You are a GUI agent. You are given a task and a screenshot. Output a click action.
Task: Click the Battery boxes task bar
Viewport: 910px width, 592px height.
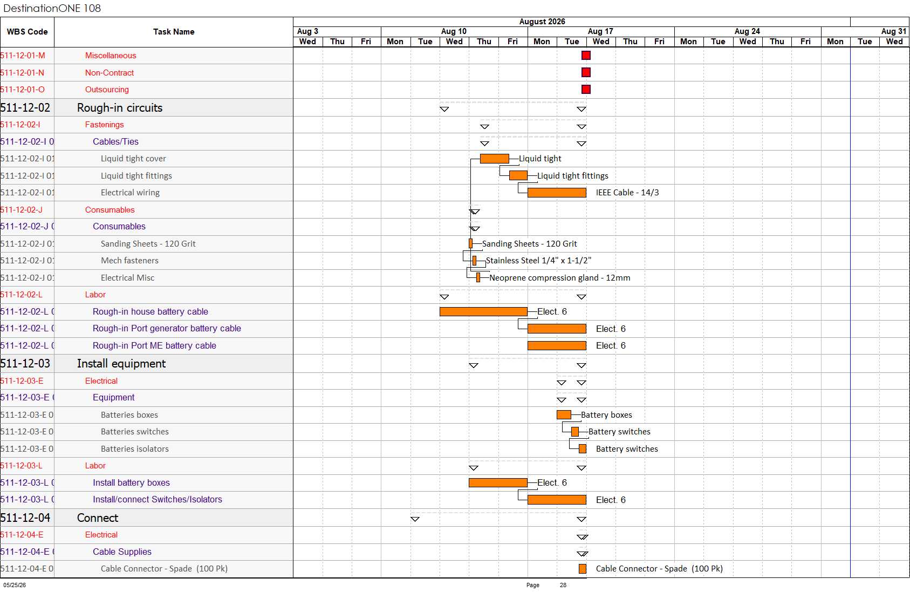[x=564, y=414]
